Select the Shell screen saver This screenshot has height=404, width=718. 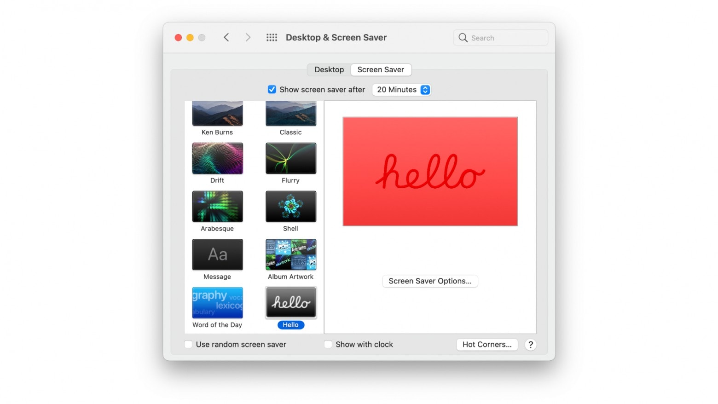(x=290, y=206)
